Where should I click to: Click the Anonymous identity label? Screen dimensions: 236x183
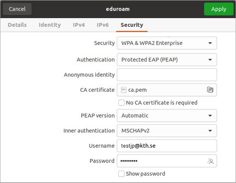(89, 75)
